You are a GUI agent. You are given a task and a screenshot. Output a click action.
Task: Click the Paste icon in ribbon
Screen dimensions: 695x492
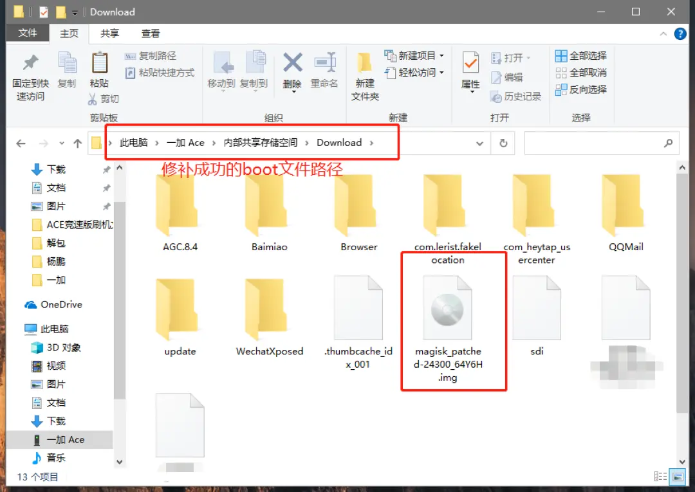pos(99,63)
